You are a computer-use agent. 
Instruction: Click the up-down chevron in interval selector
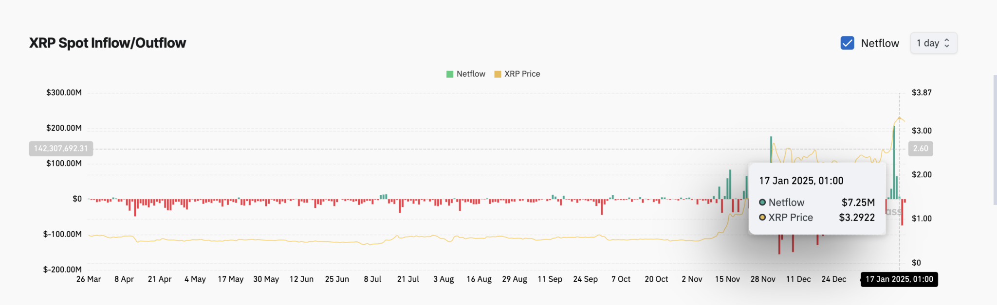tap(947, 43)
